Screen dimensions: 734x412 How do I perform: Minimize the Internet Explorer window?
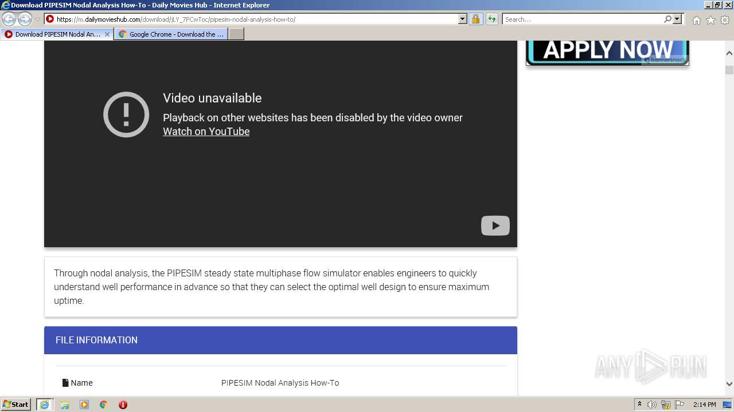tap(708, 5)
